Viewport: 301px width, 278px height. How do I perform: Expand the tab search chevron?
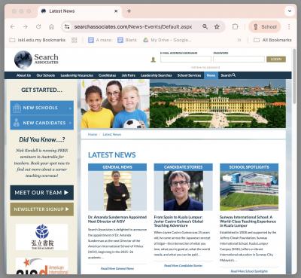pyautogui.click(x=290, y=11)
